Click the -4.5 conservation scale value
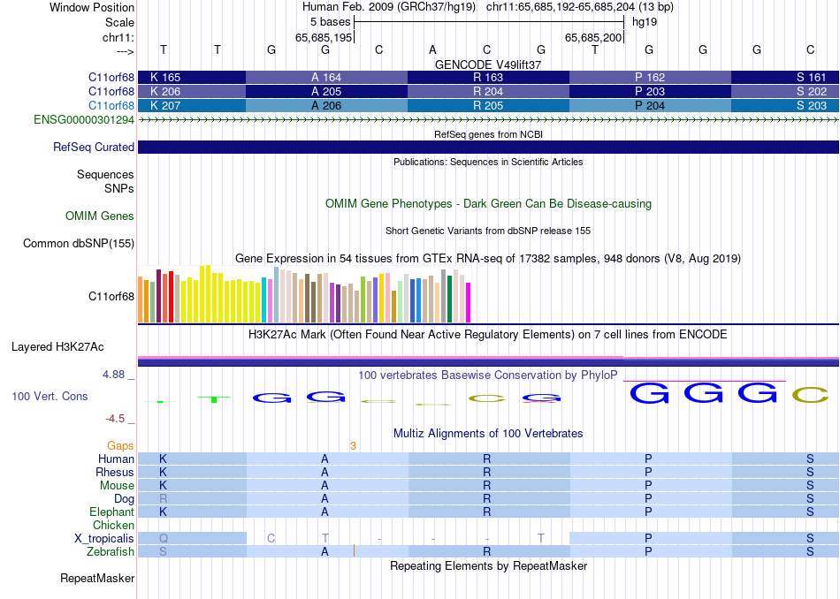 click(x=115, y=419)
